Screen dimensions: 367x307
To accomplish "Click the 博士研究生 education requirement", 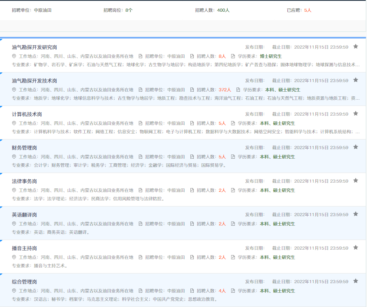I will pyautogui.click(x=271, y=56).
